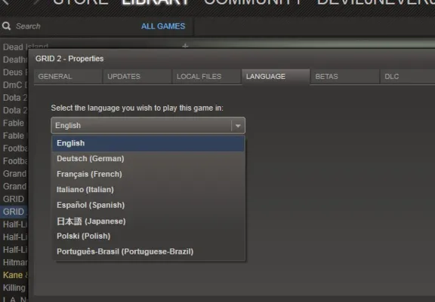
Task: Switch to the UPDATES tab
Action: point(137,76)
